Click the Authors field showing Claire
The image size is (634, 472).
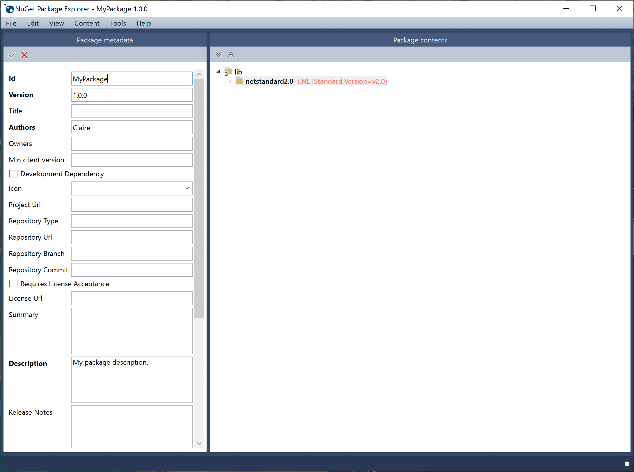pos(131,127)
